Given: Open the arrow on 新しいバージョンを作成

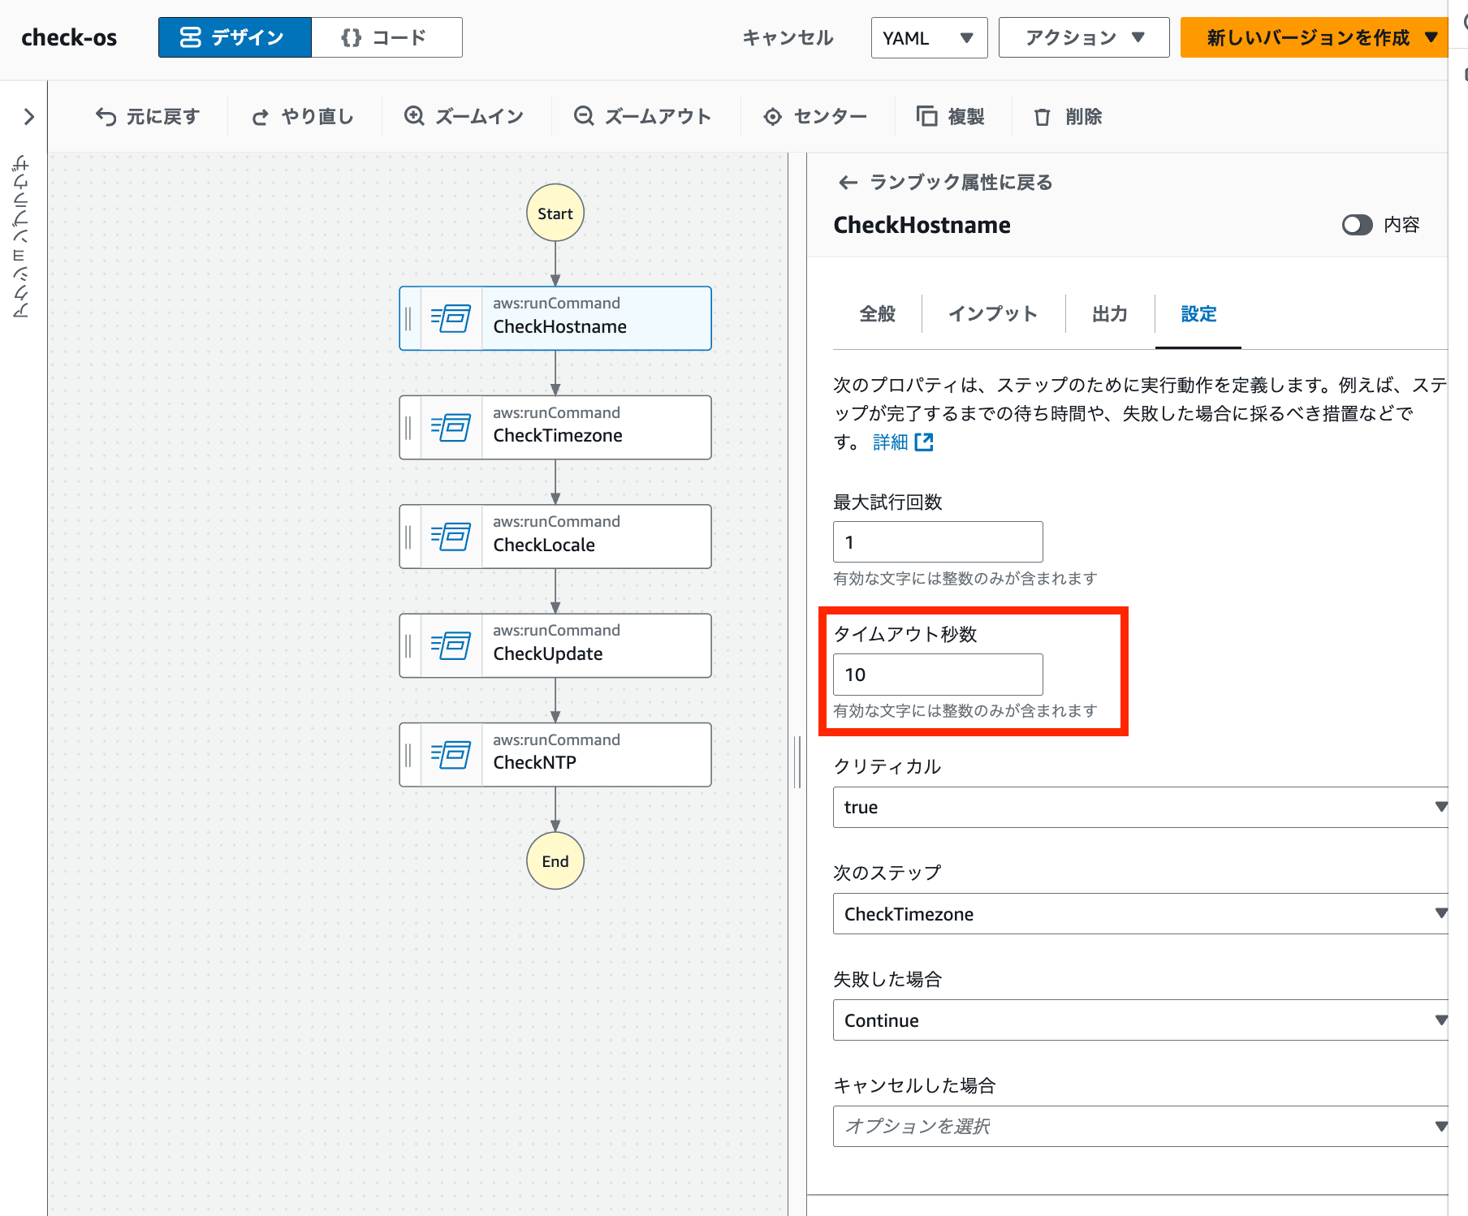Looking at the screenshot, I should point(1431,37).
